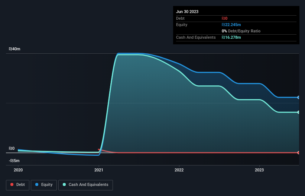Toggle the Debt legend button

click(x=17, y=185)
